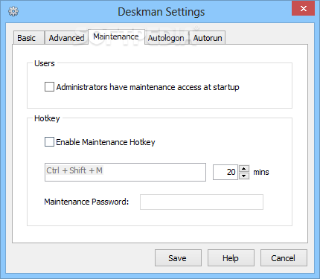
Task: Decrease minutes with the down arrow
Action: click(x=244, y=176)
